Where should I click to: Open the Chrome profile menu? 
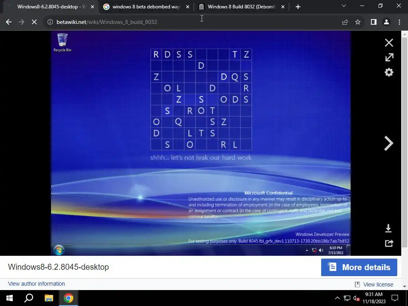(386, 22)
